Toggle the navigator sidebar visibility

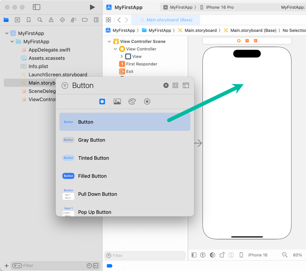(36, 7)
